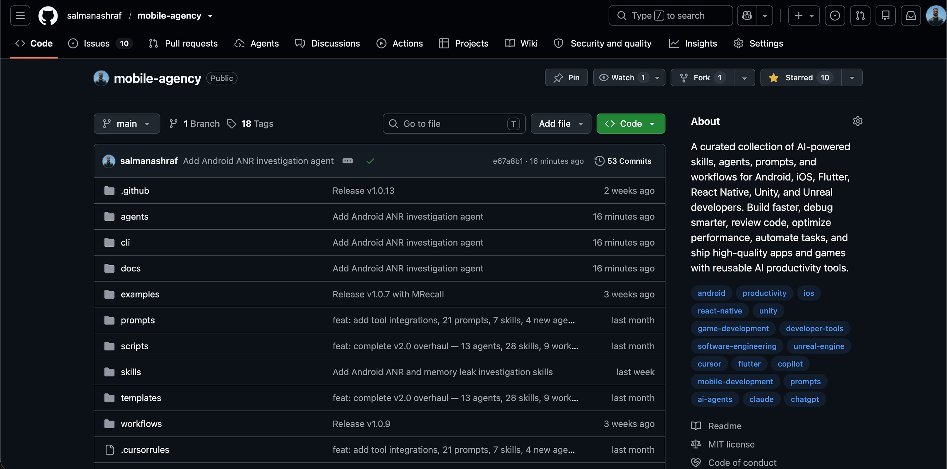The height and width of the screenshot is (469, 947).
Task: Click the claude topic tag
Action: pos(761,399)
